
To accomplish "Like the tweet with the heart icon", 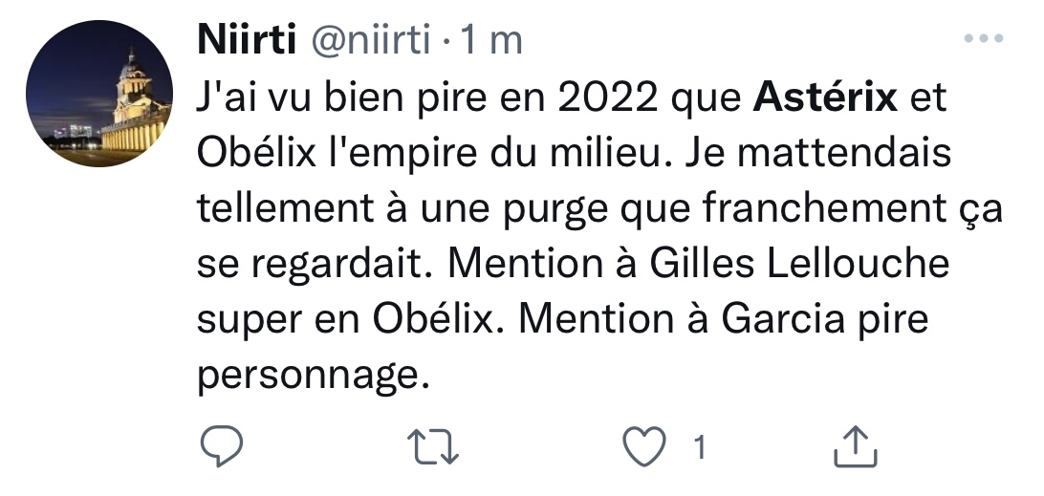I will (x=643, y=446).
